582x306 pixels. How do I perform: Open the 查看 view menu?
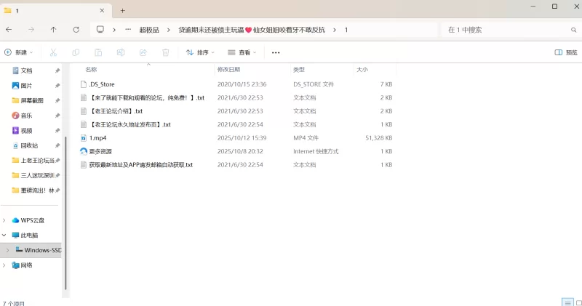coord(242,52)
